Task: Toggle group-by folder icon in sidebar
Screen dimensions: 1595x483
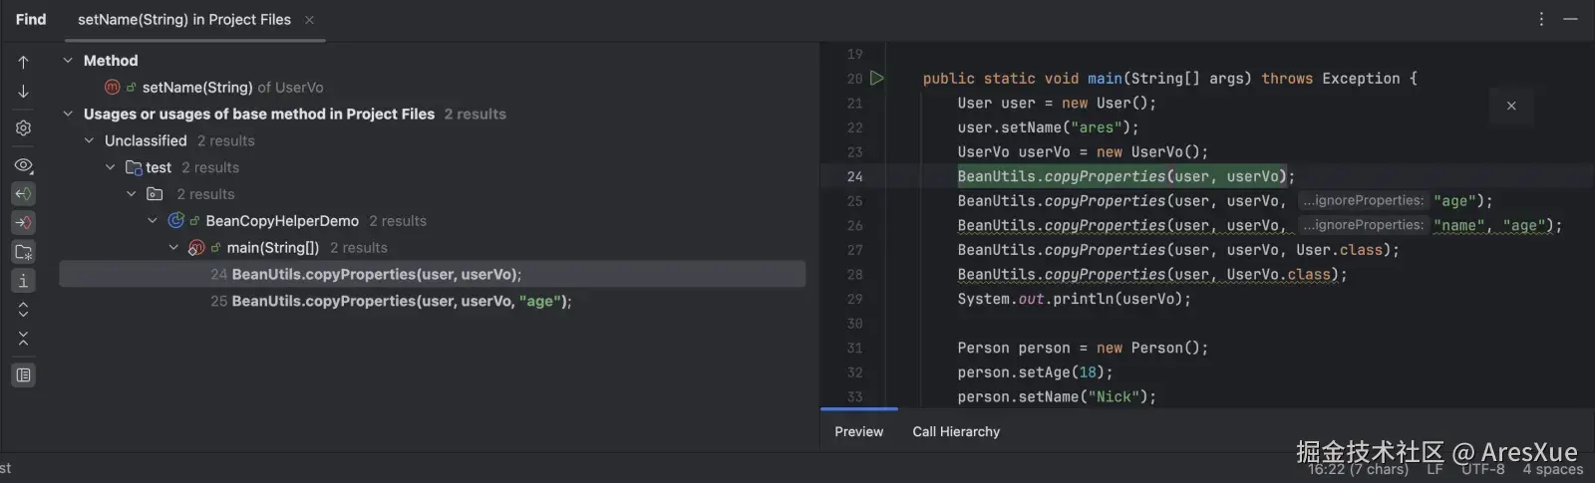Action: click(24, 252)
